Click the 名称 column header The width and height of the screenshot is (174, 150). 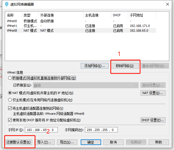point(14,15)
